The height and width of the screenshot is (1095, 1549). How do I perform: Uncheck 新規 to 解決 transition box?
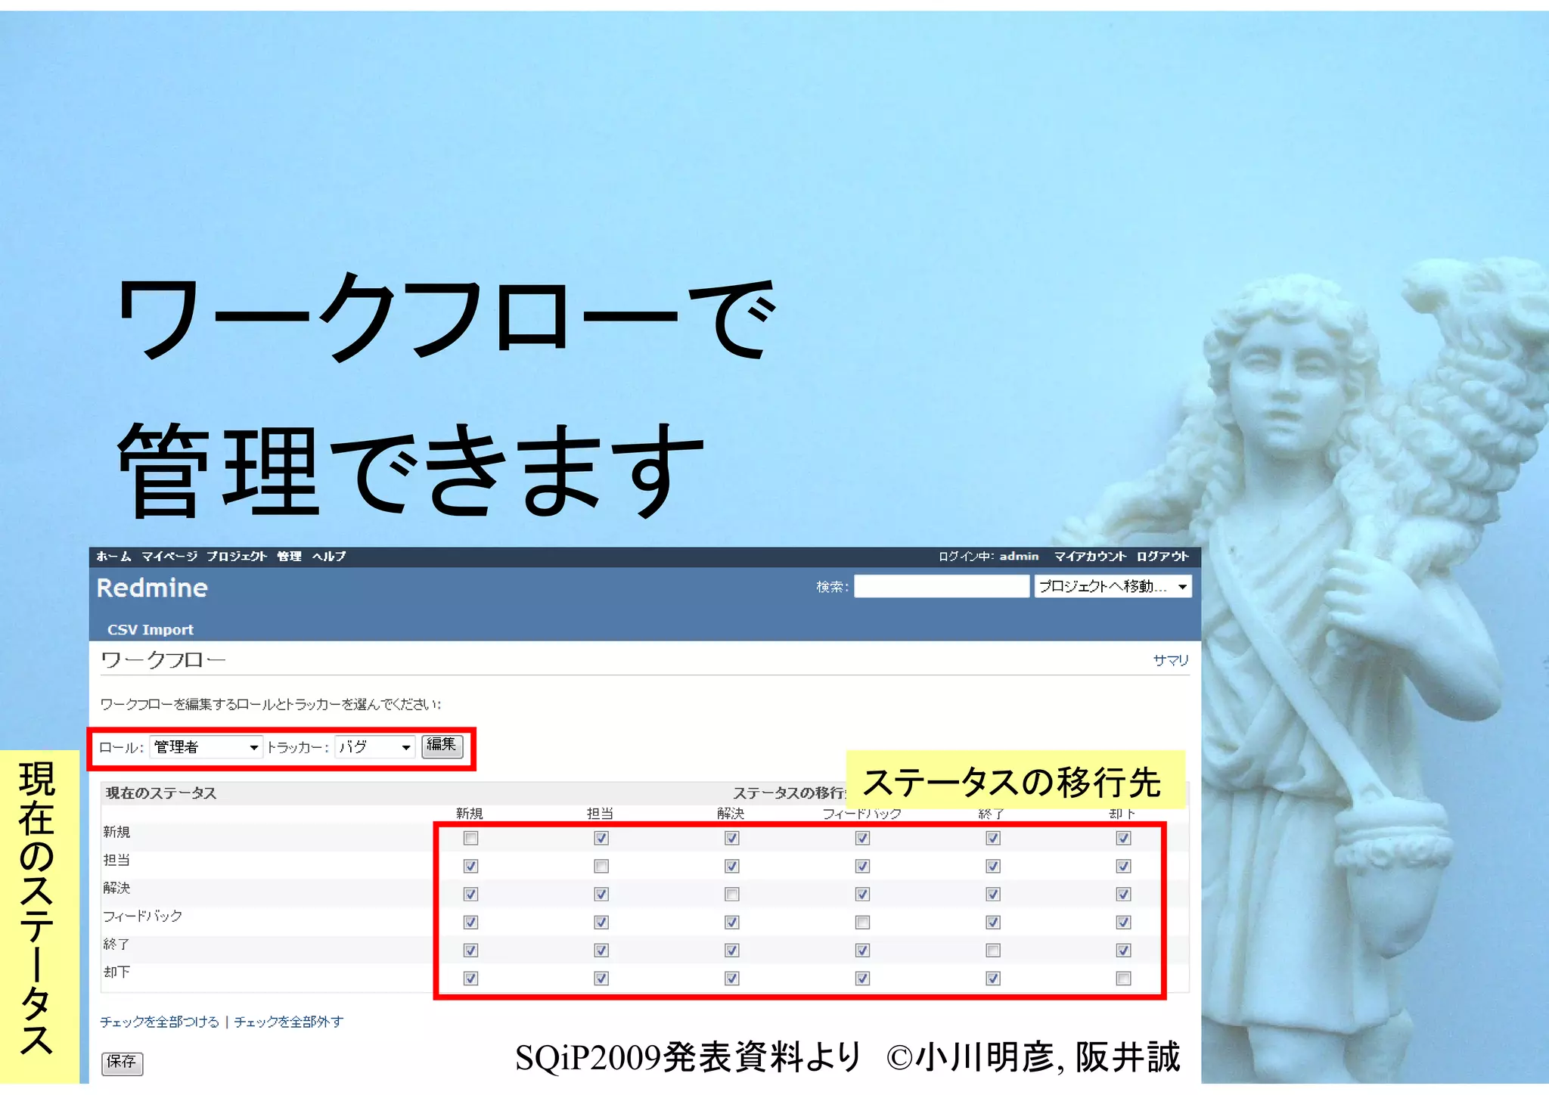[x=731, y=838]
